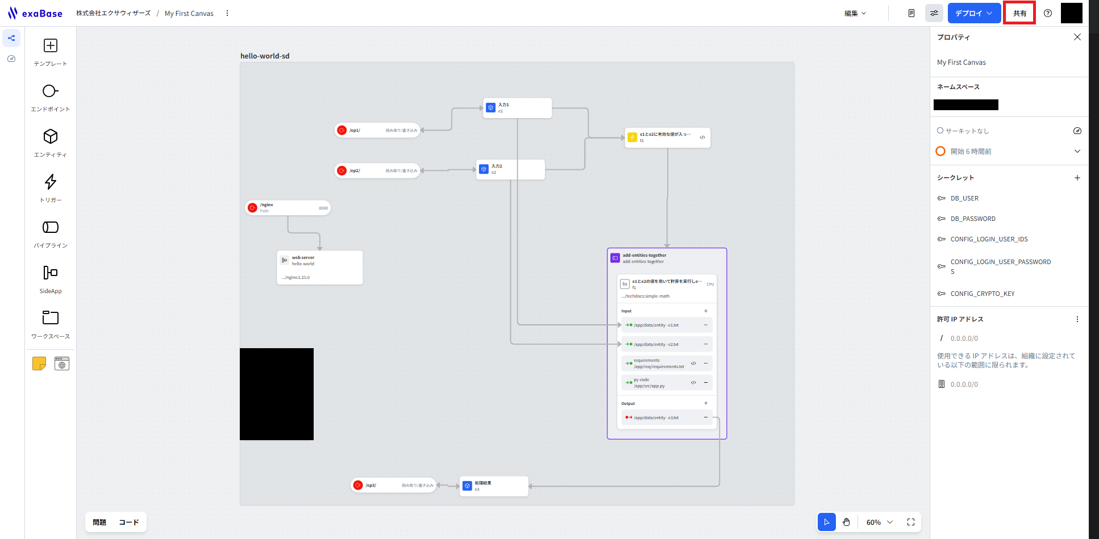1099x539 pixels.
Task: Open the 編集 mode dropdown
Action: coord(855,13)
